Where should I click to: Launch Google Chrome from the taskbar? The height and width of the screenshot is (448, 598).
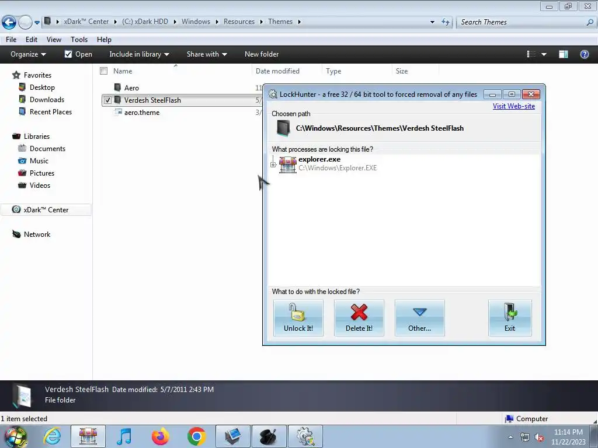(196, 436)
